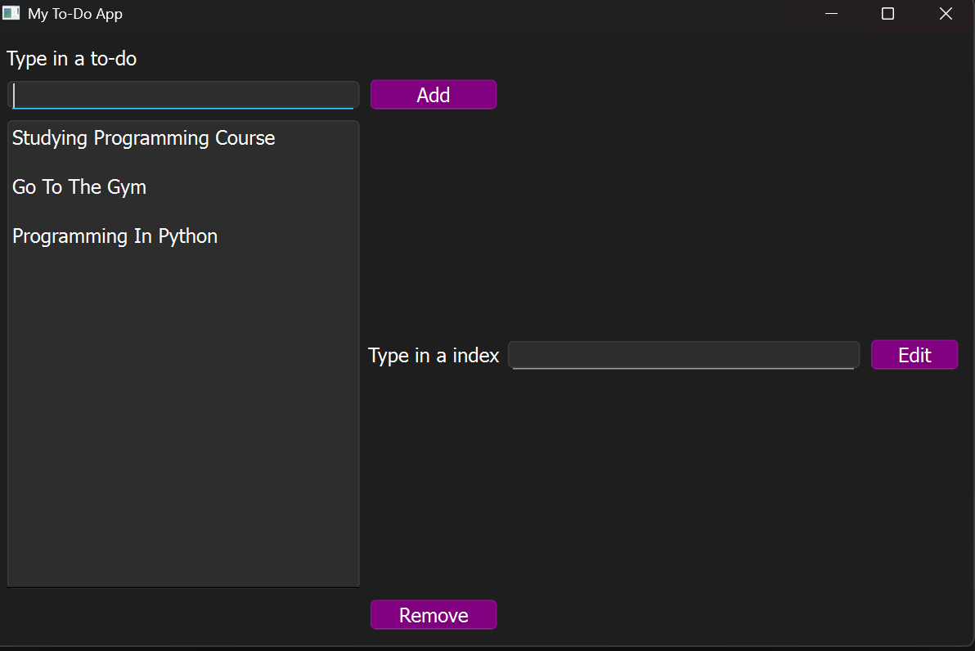Click blank title bar area left of minimize
This screenshot has height=651, width=975.
coord(491,14)
